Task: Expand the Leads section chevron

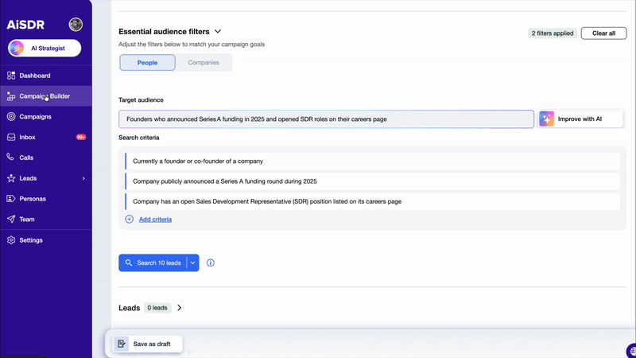Action: [x=180, y=308]
